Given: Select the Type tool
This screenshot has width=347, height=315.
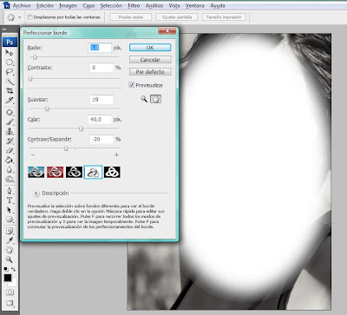Looking at the screenshot, I should [x=10, y=200].
